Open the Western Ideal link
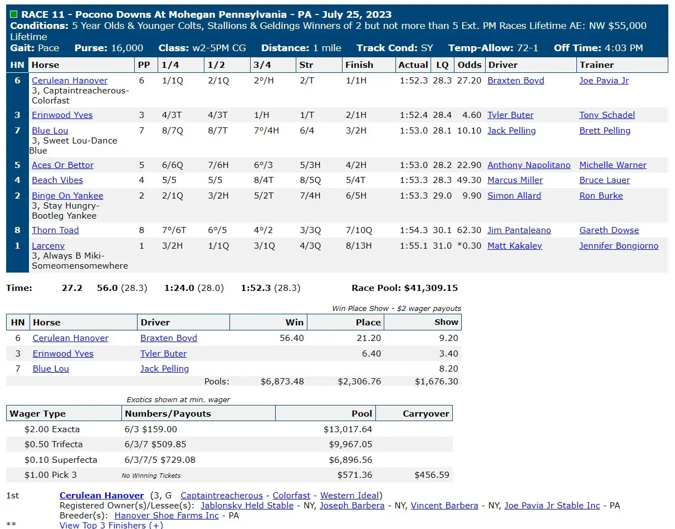675x529 pixels. pos(350,496)
